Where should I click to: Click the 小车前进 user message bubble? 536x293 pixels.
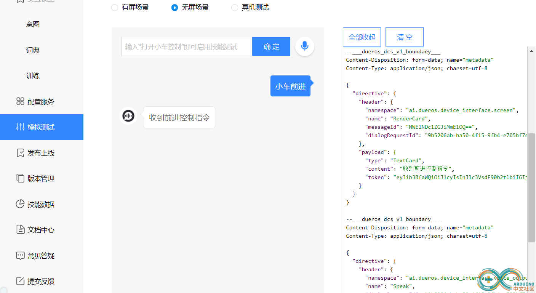[x=290, y=86]
